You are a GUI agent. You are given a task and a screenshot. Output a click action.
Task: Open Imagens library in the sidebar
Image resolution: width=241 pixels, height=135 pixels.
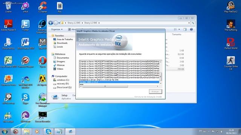(x=61, y=61)
